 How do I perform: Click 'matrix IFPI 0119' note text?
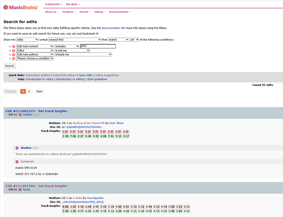click(x=26, y=168)
